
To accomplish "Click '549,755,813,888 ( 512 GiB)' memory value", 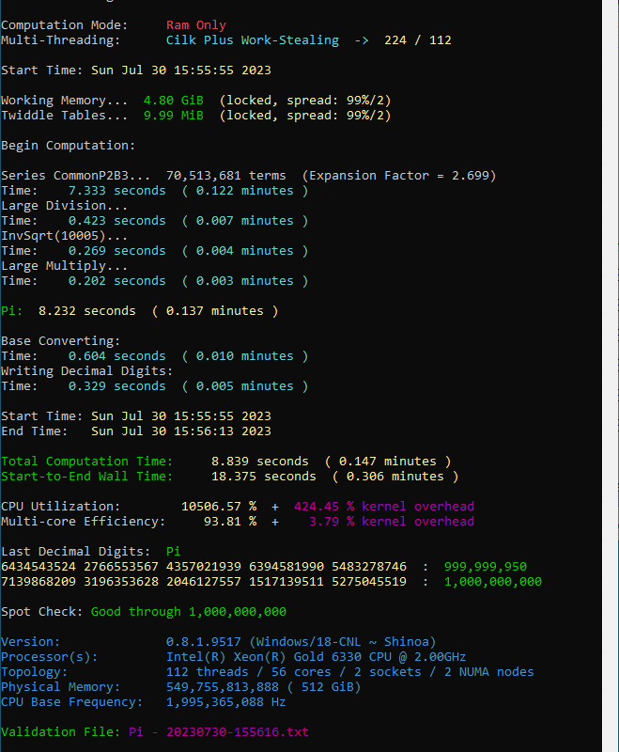I will pos(264,687).
